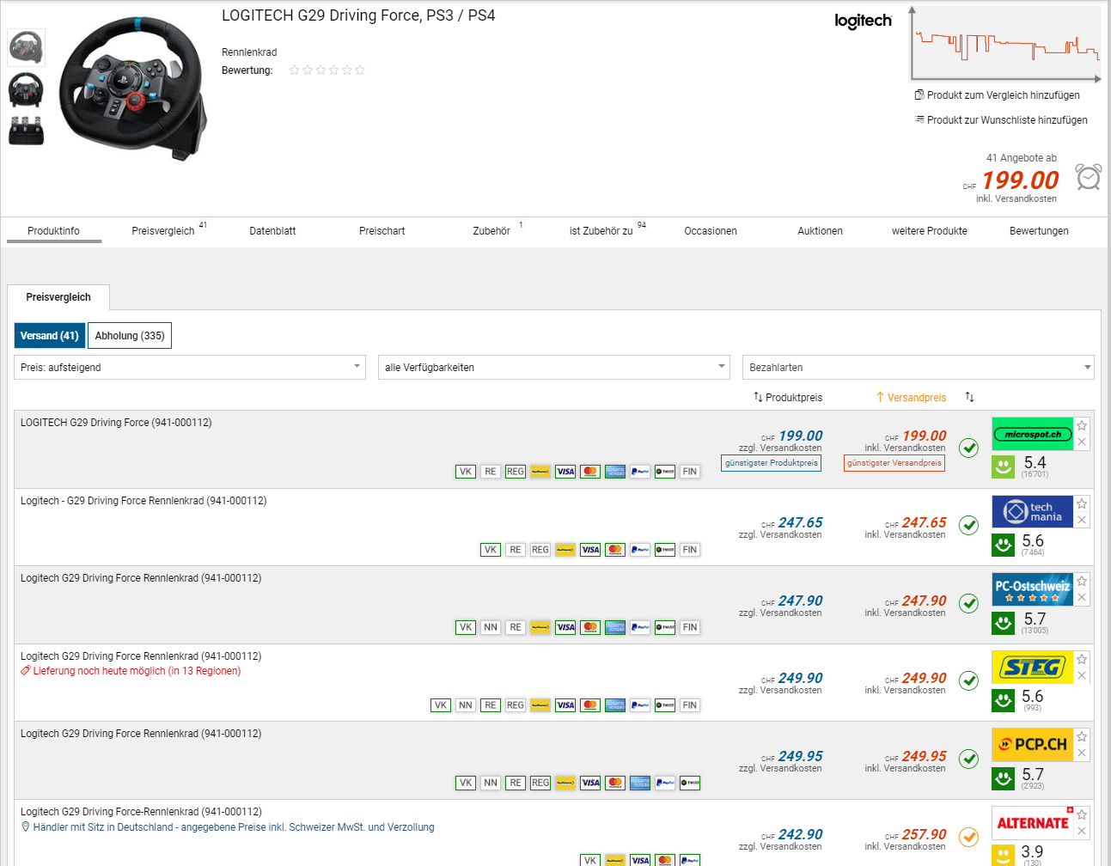Image resolution: width=1111 pixels, height=866 pixels.
Task: Click the price alert alarm clock icon
Action: tap(1088, 177)
